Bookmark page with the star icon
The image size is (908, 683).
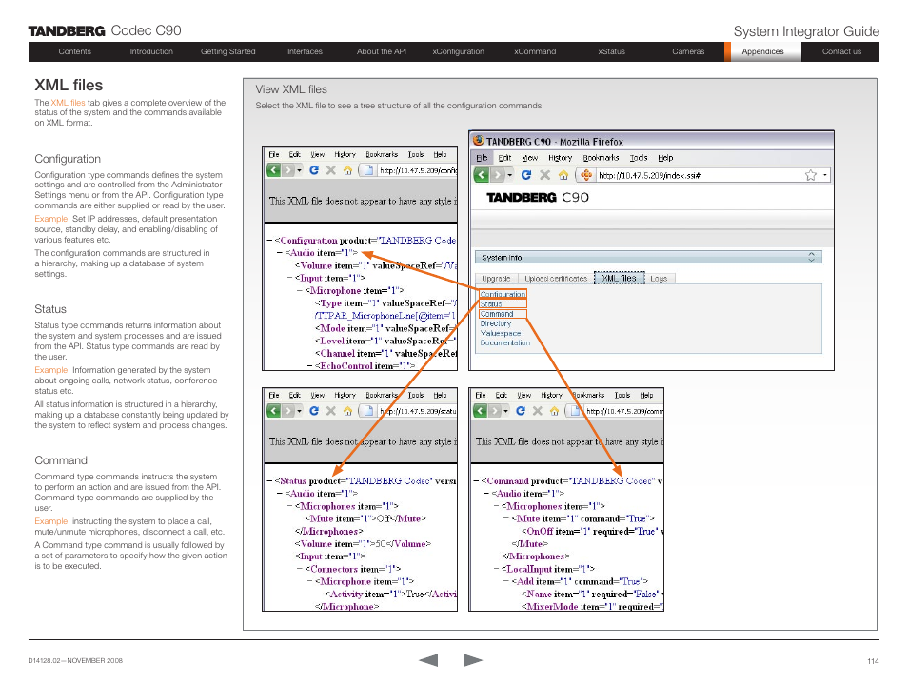click(811, 175)
